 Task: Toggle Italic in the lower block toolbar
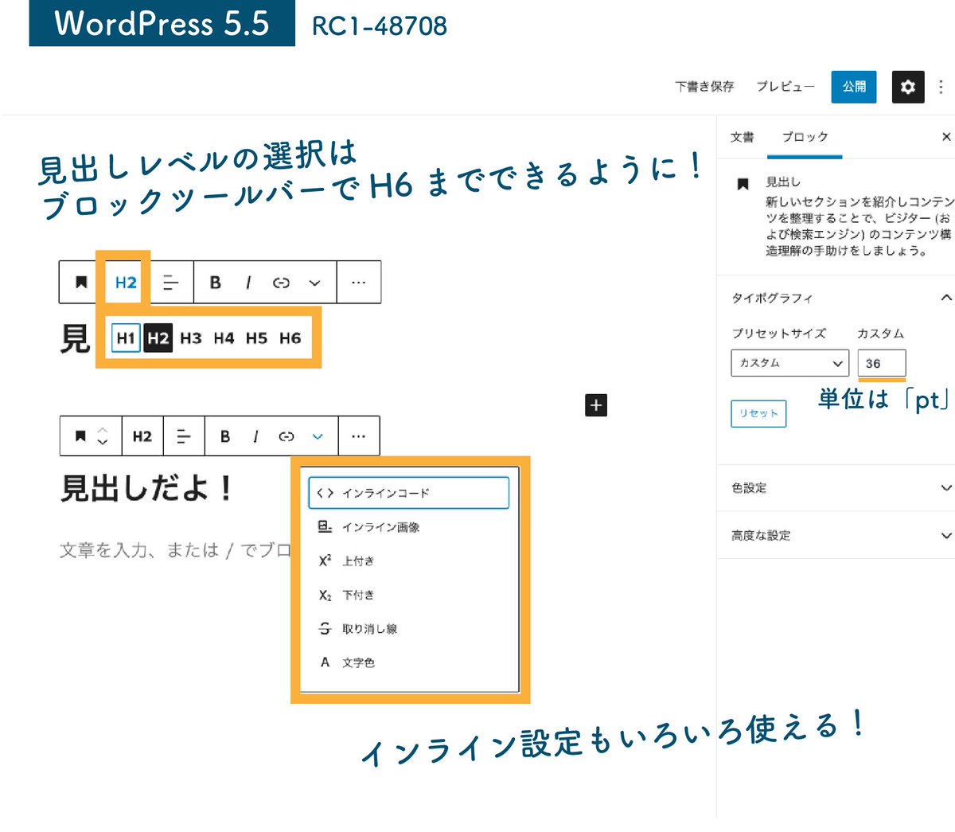coord(255,436)
